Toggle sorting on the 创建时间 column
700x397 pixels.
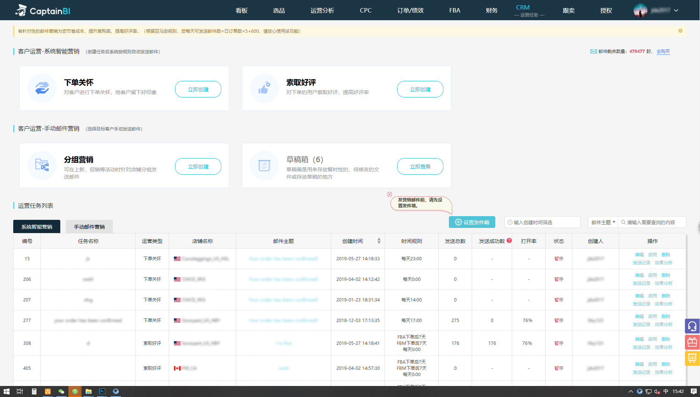coord(378,241)
